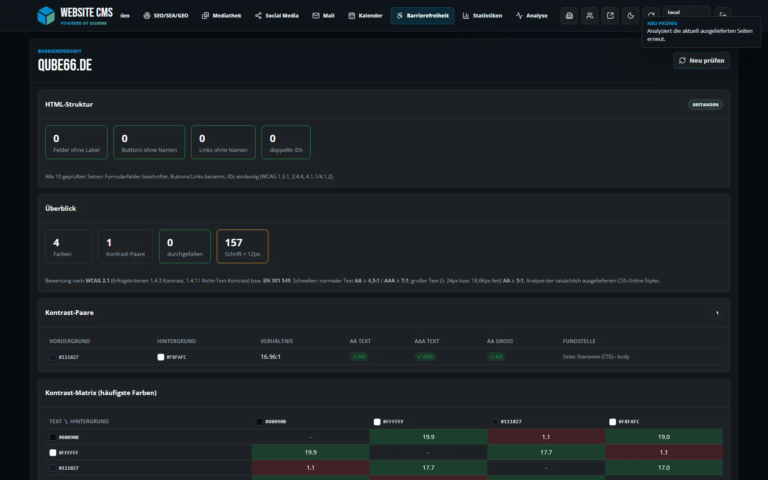
Task: Click the FUNDSTELLE column header
Action: (579, 341)
